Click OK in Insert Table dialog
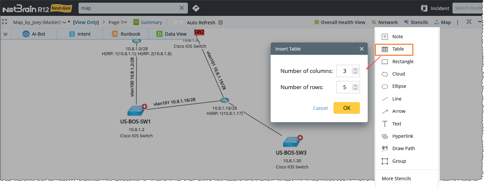 tap(347, 108)
